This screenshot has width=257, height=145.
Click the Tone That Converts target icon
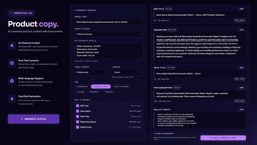pyautogui.click(x=12, y=63)
